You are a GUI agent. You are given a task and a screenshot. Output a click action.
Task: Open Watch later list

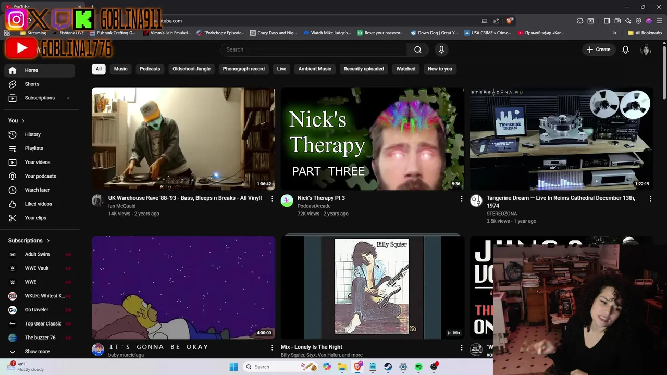point(40,190)
